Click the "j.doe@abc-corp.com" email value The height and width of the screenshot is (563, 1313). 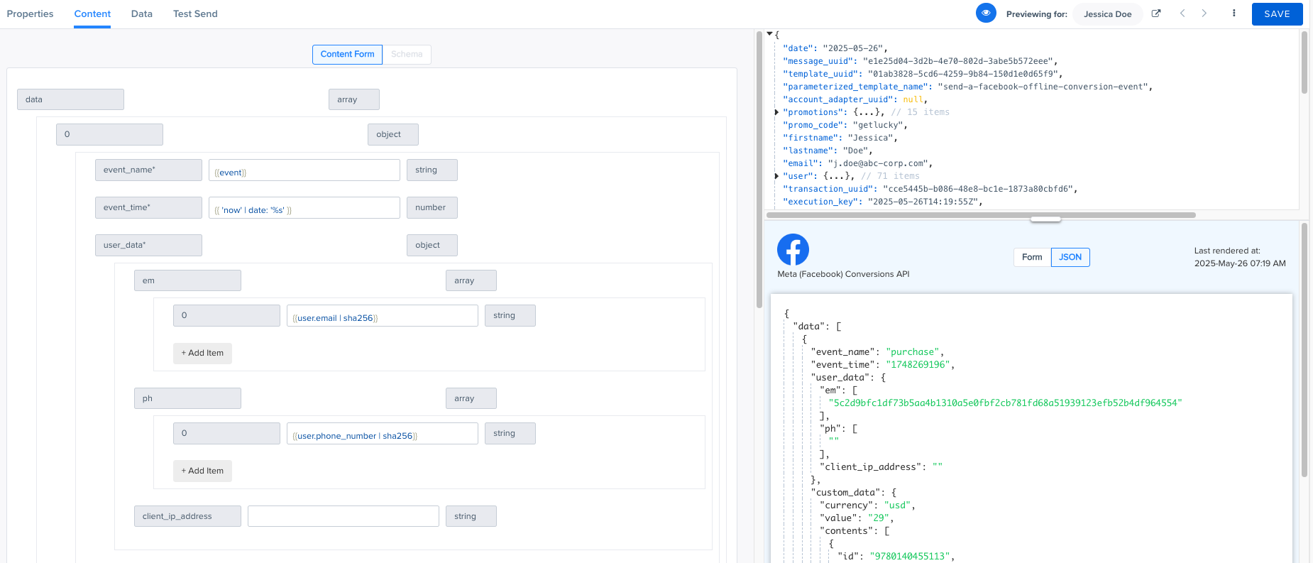pos(879,163)
